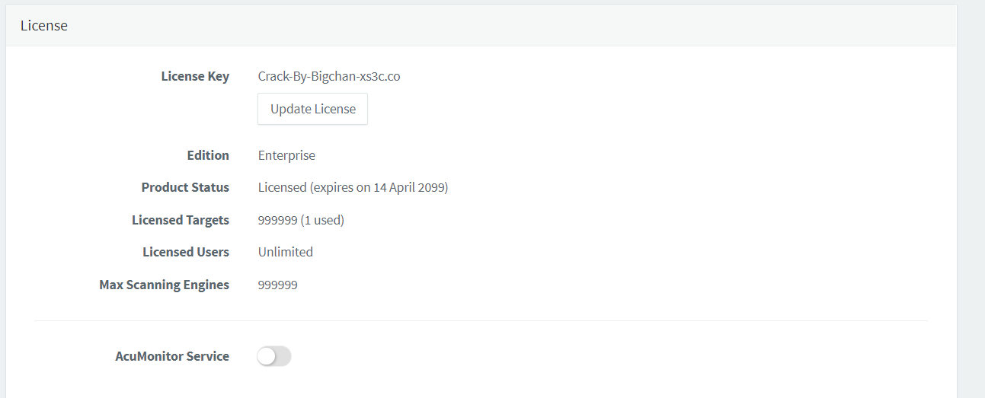Enable the AcuMonitor Service toggle
The width and height of the screenshot is (985, 398).
click(x=274, y=356)
